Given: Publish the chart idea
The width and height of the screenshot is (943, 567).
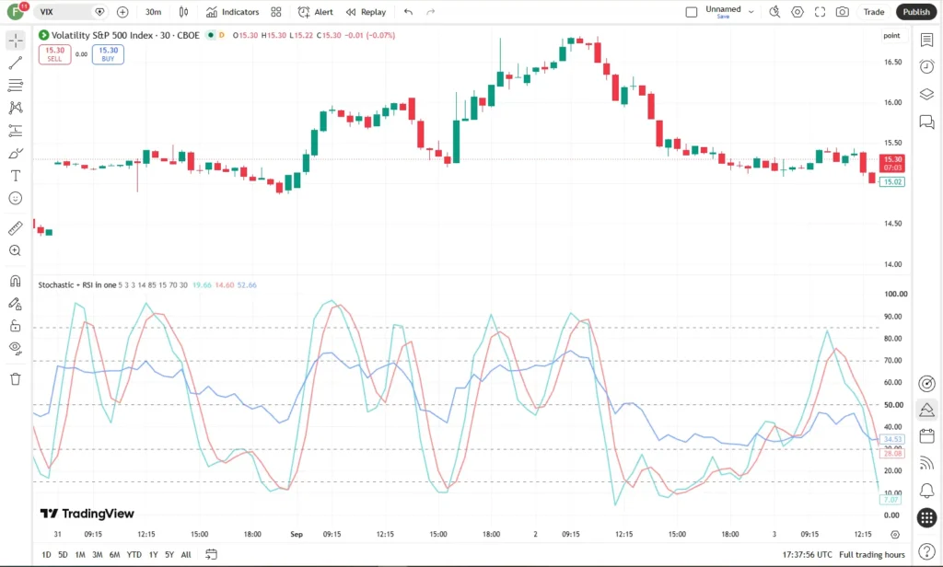Looking at the screenshot, I should pyautogui.click(x=916, y=11).
